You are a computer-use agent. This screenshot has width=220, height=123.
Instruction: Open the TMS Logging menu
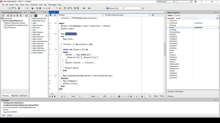pos(52,5)
